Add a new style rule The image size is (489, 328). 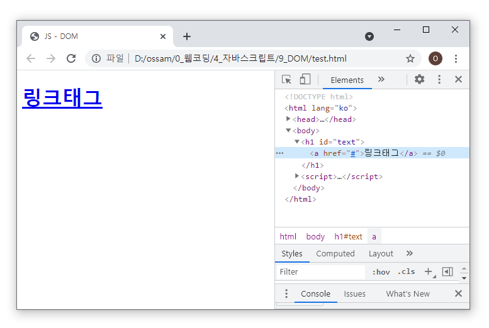pyautogui.click(x=429, y=271)
